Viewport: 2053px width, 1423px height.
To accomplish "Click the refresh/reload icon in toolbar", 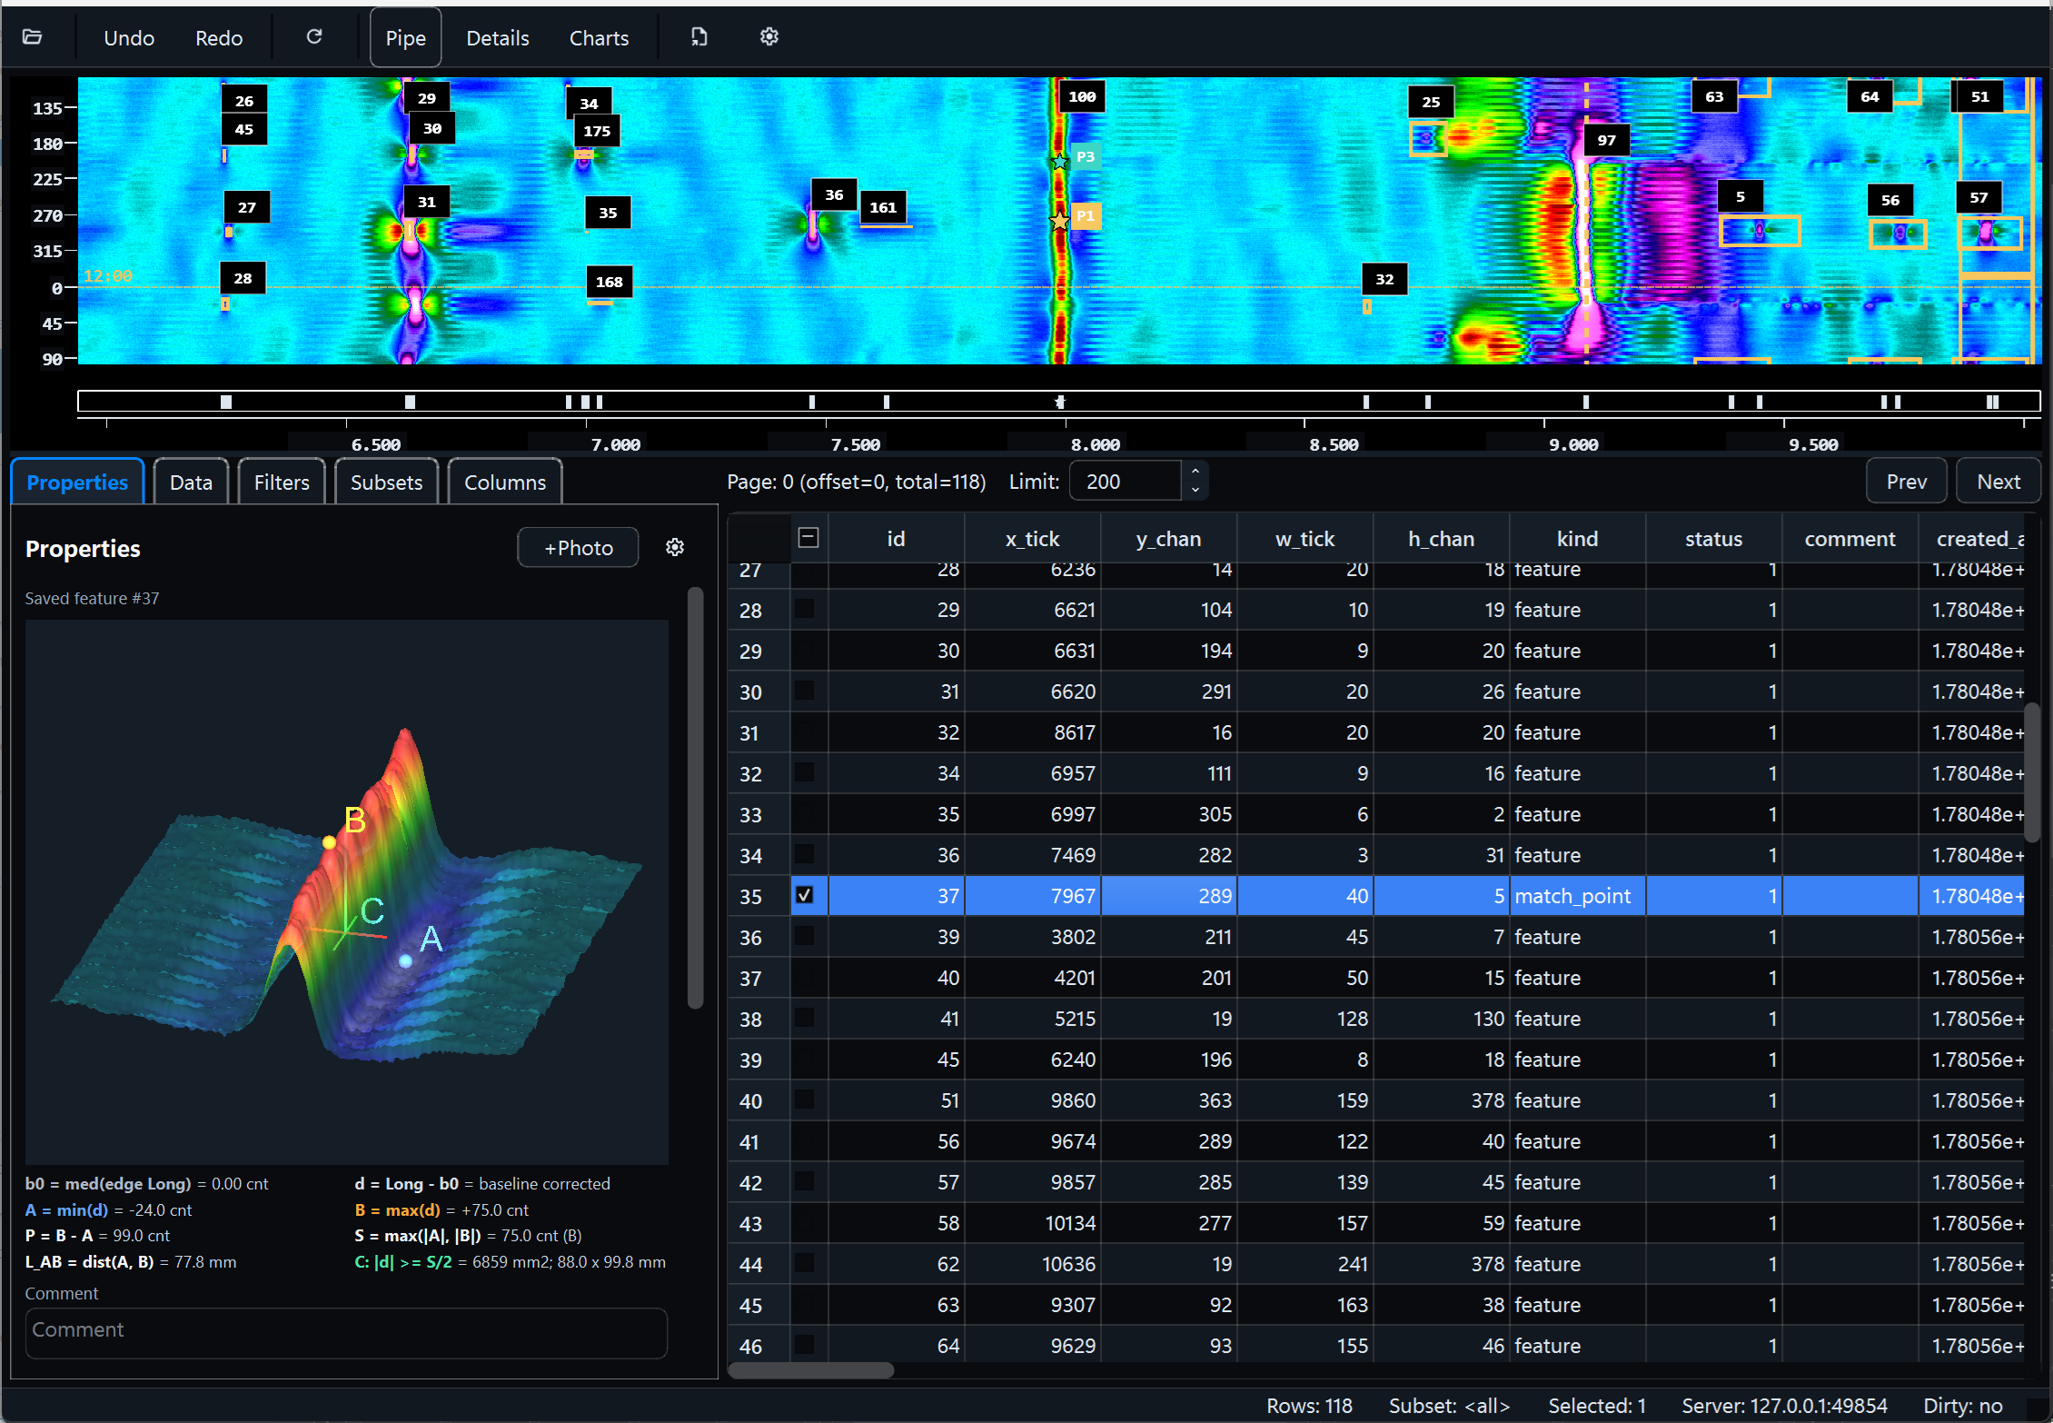I will tap(314, 37).
